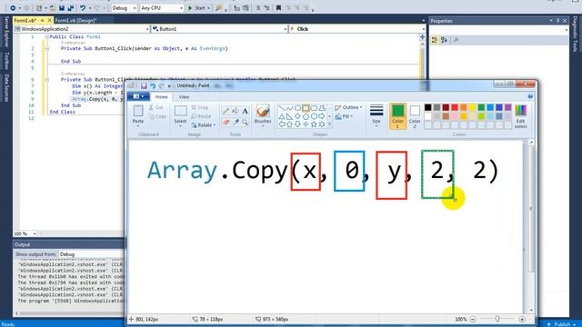
Task: Open the Rotate dropdown in Paint
Action: (204, 125)
